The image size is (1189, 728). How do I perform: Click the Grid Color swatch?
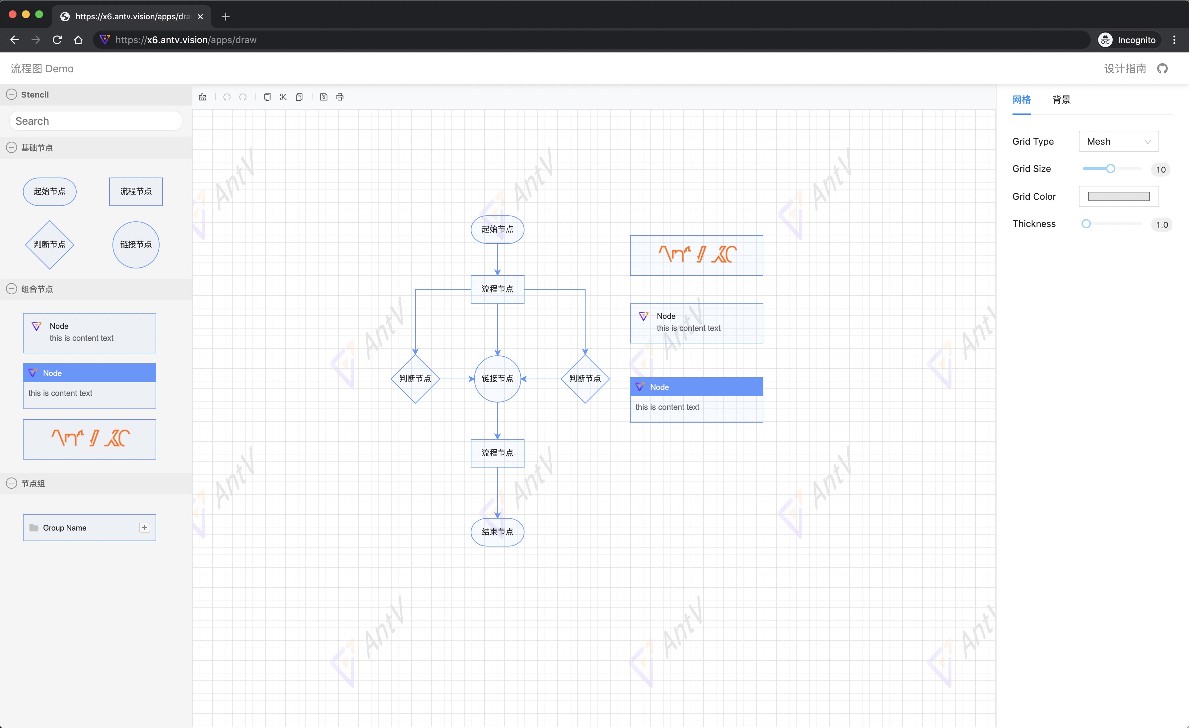pos(1117,196)
